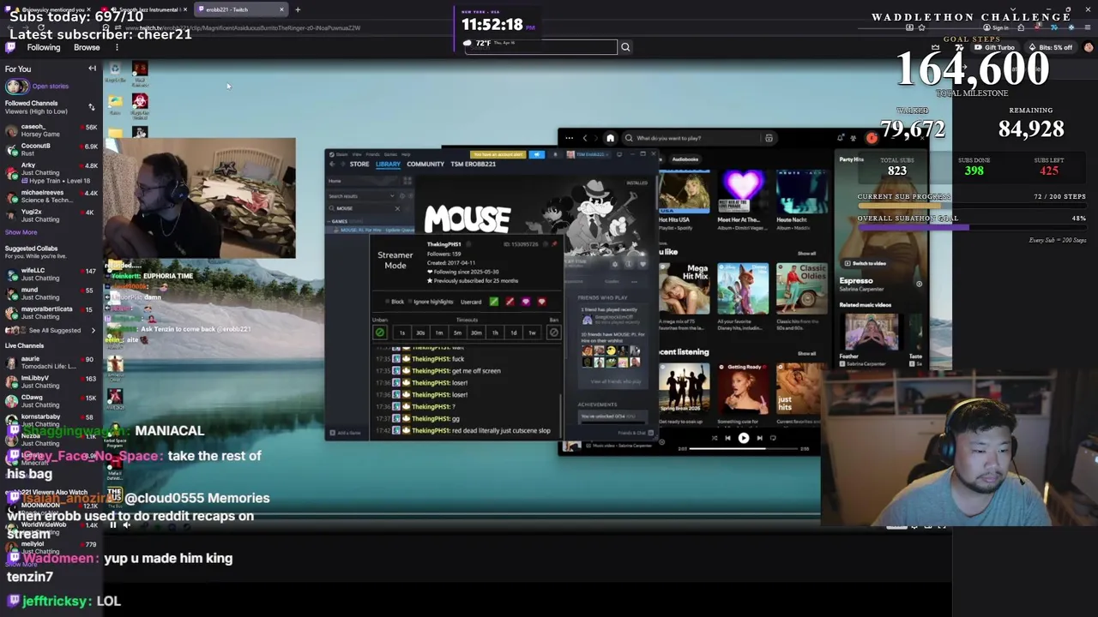Pin ThekingPHS1 usercard
This screenshot has height=617, width=1098.
[554, 244]
